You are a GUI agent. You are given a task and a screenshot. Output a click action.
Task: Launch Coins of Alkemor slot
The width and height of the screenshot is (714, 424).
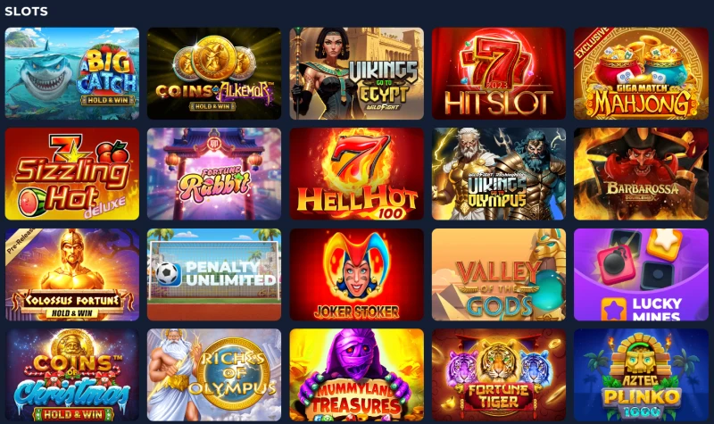coord(214,73)
